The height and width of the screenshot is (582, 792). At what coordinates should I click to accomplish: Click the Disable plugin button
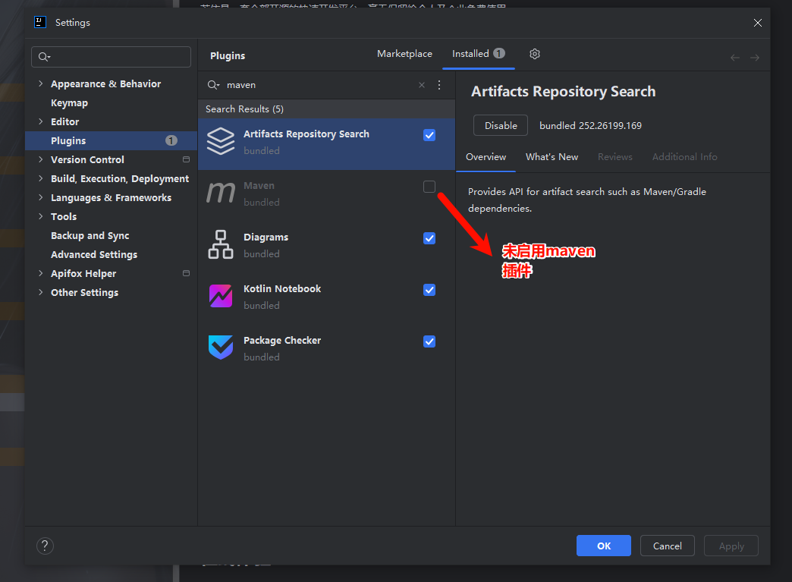[501, 125]
